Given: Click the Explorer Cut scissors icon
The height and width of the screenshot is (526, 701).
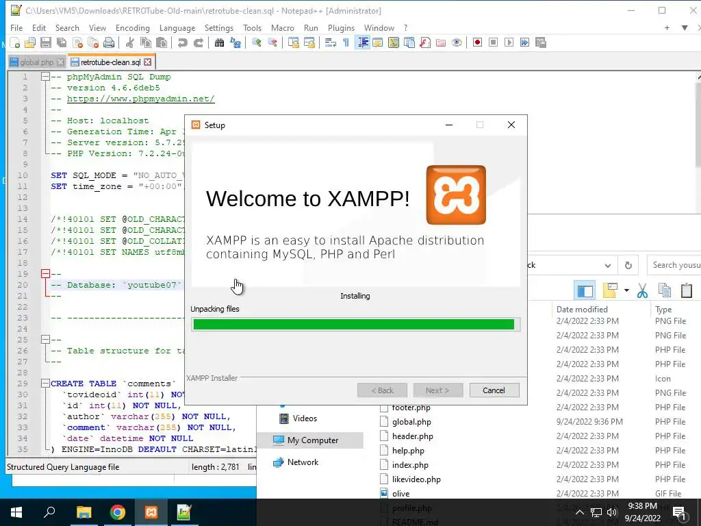Looking at the screenshot, I should [642, 290].
